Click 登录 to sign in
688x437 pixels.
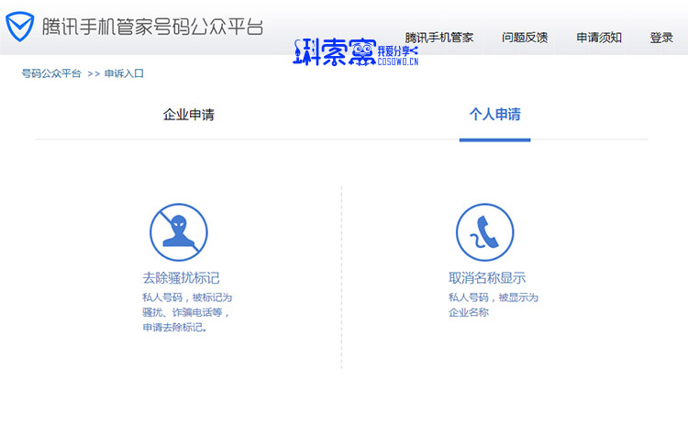[x=661, y=38]
